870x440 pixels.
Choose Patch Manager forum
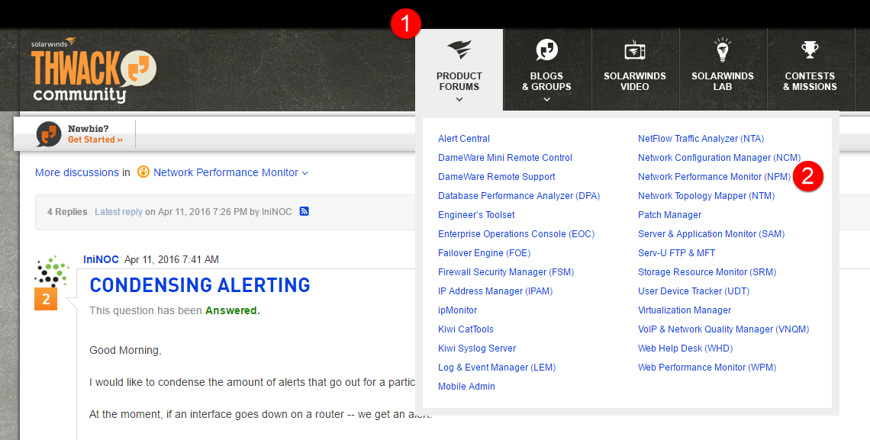pos(669,214)
